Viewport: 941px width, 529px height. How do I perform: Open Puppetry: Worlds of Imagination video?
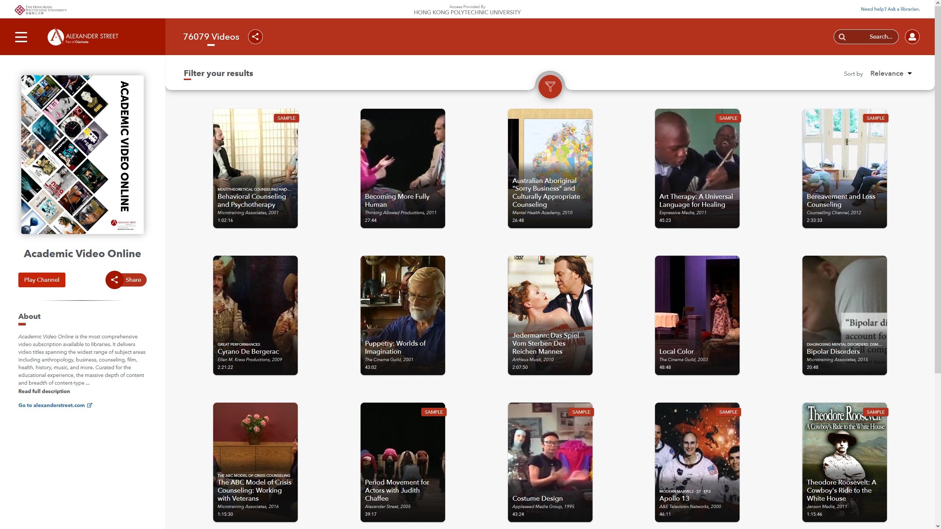[403, 315]
